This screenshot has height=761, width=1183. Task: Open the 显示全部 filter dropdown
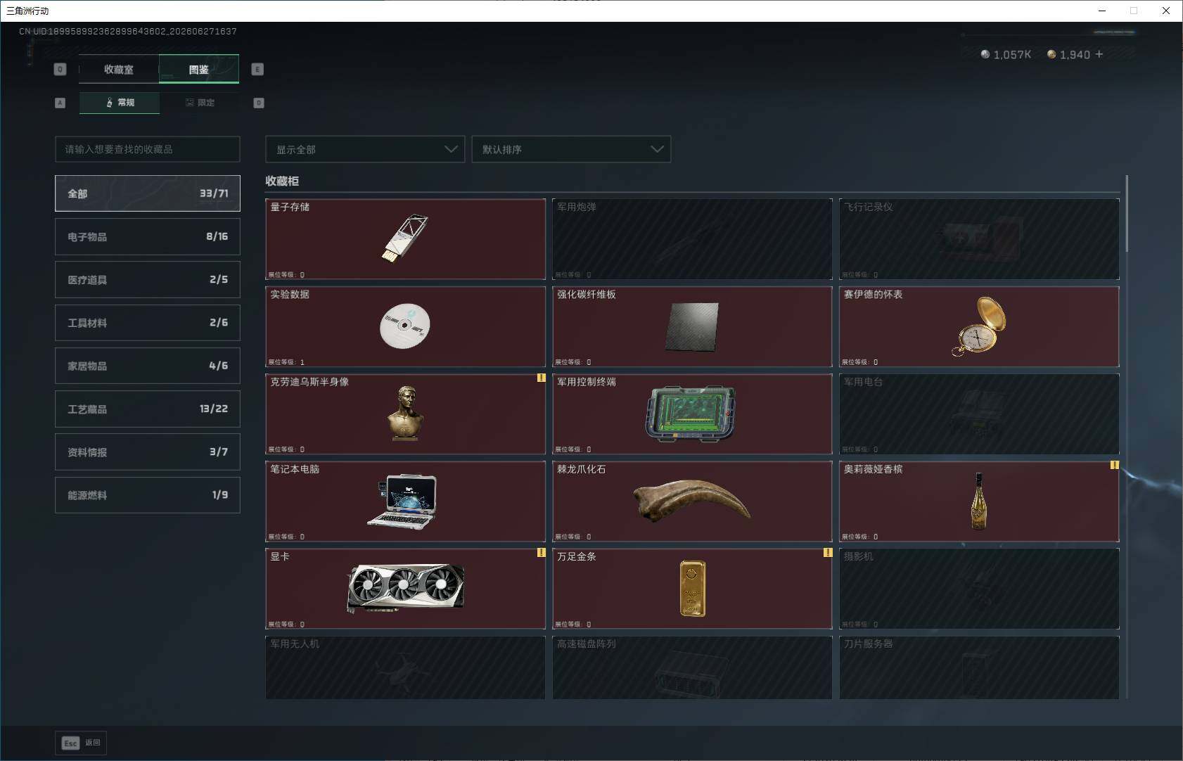pyautogui.click(x=365, y=149)
